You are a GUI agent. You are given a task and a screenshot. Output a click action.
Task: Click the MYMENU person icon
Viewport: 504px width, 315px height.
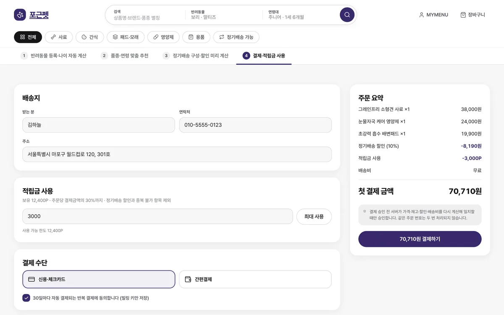[421, 15]
